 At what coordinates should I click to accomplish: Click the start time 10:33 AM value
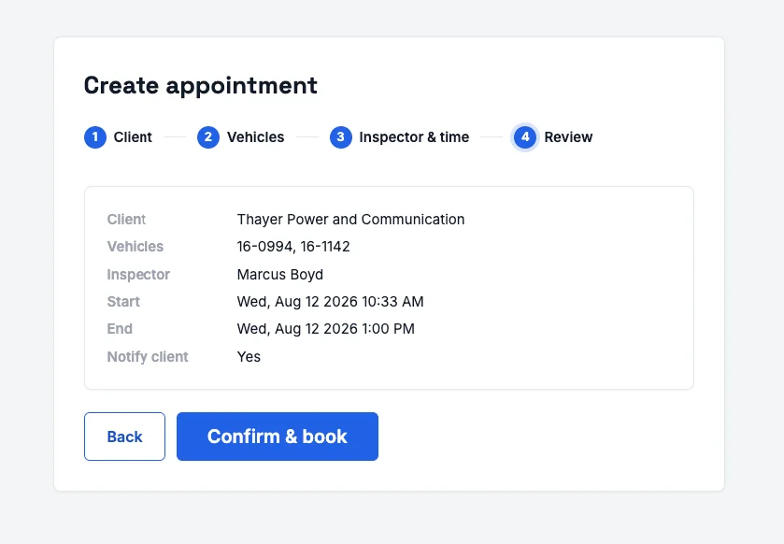(x=330, y=302)
